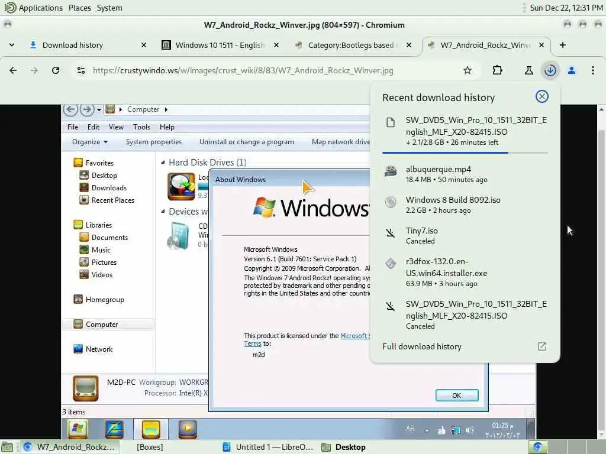Open Full download history

pyautogui.click(x=421, y=346)
